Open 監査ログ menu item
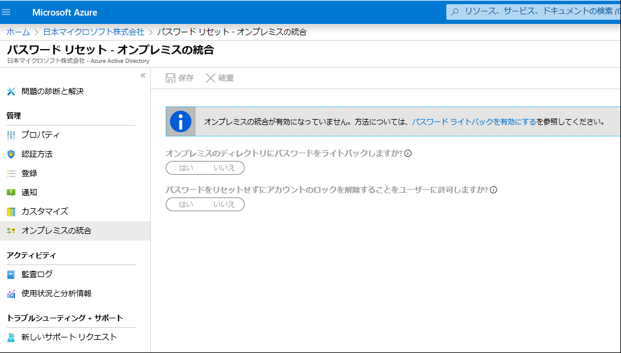Viewport: 621px width, 353px height. coord(37,274)
